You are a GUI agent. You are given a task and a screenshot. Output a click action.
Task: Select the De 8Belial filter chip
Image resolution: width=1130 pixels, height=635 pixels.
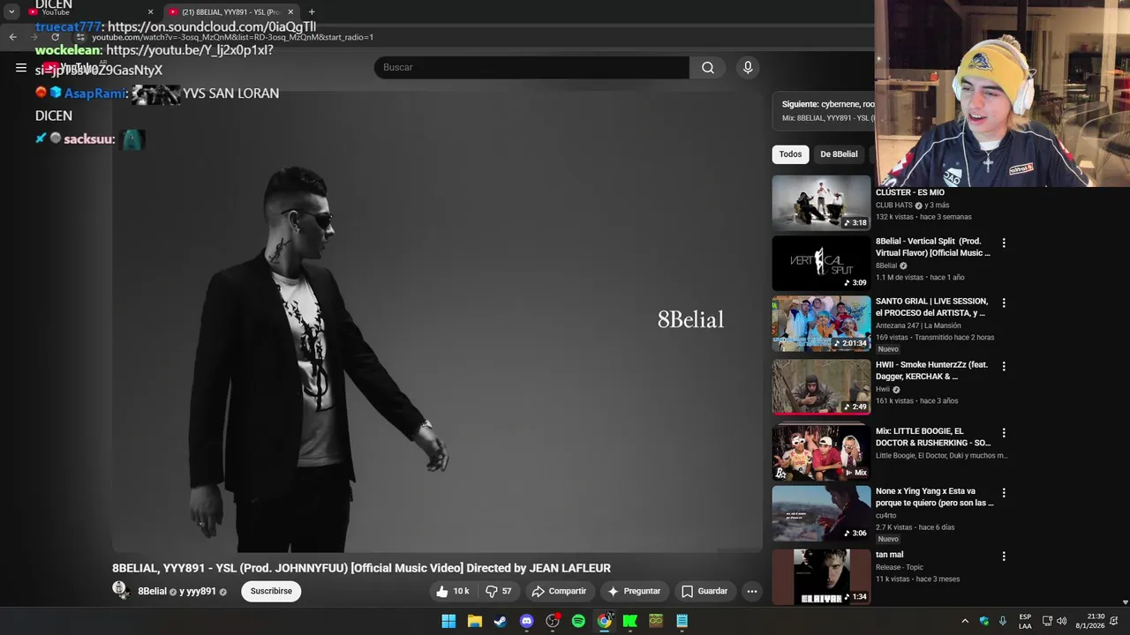pos(839,154)
